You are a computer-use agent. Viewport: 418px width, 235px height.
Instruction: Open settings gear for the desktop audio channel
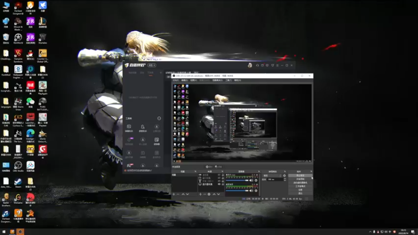[256, 191]
